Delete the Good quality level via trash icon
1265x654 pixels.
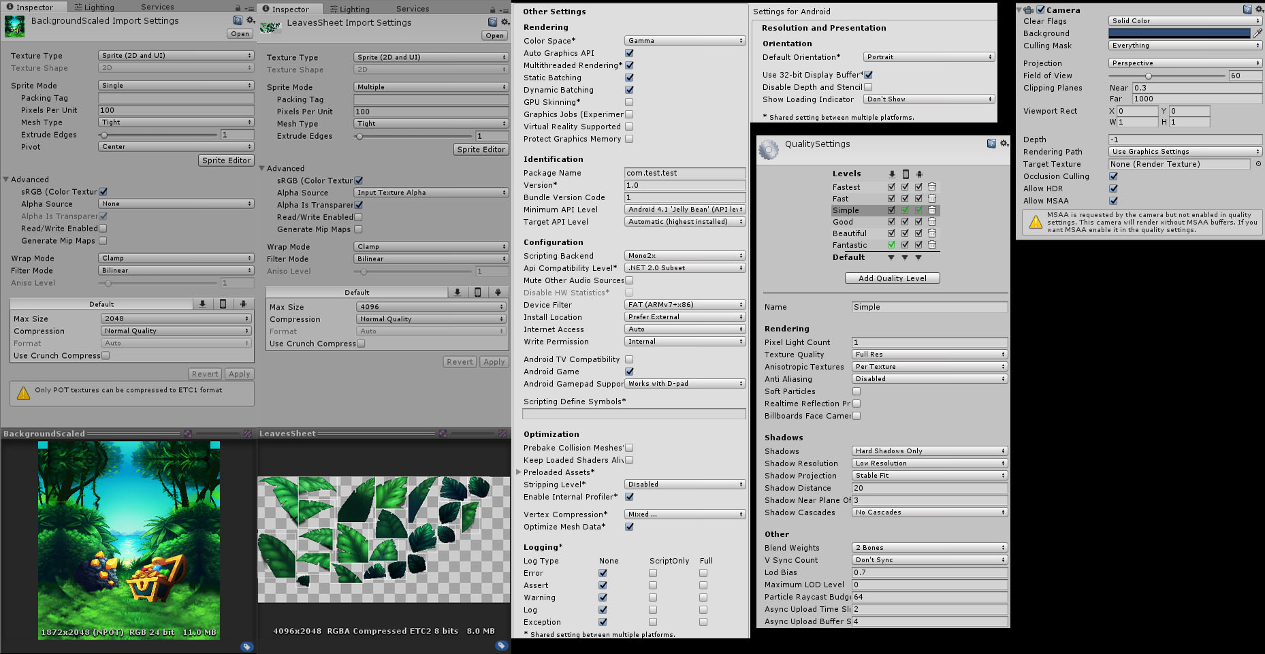point(932,222)
